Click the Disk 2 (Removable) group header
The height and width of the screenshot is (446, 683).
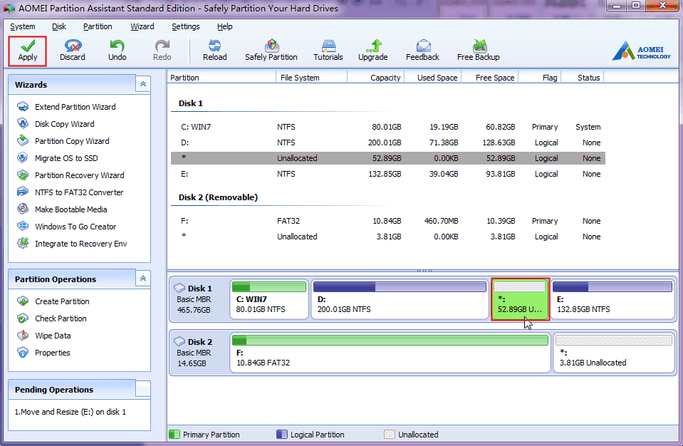218,197
